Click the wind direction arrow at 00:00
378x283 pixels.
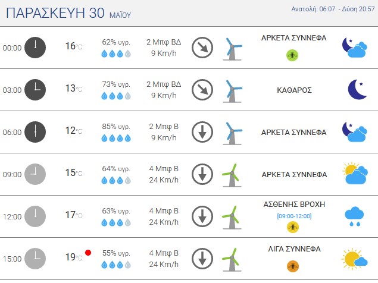pos(202,48)
